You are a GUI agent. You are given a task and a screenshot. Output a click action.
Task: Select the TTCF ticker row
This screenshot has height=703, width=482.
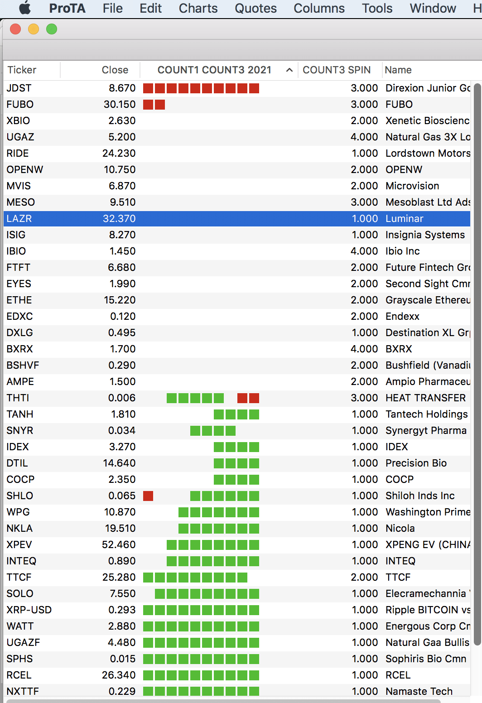coord(237,577)
